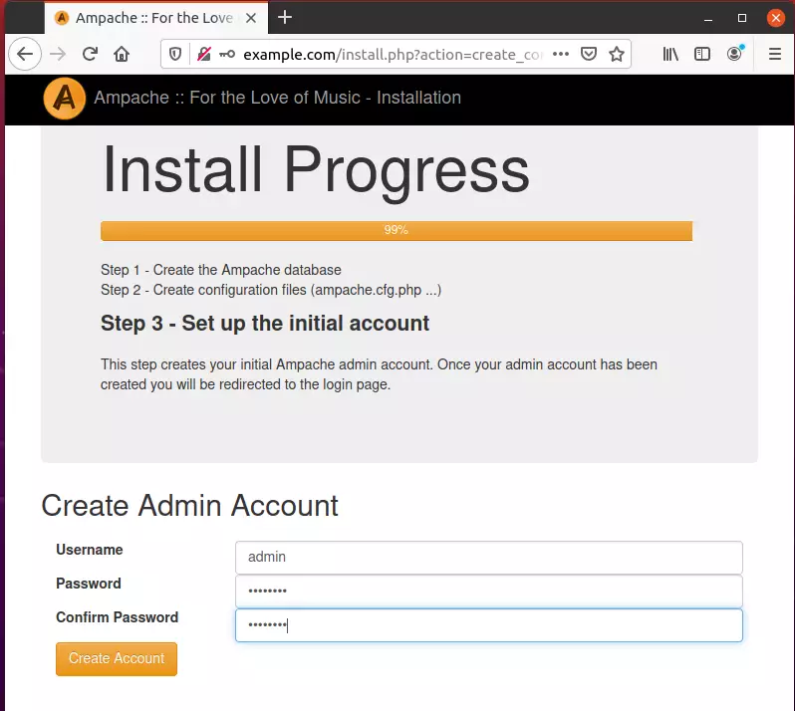Click the 'Confirm Password' label
This screenshot has width=795, height=711.
point(118,617)
